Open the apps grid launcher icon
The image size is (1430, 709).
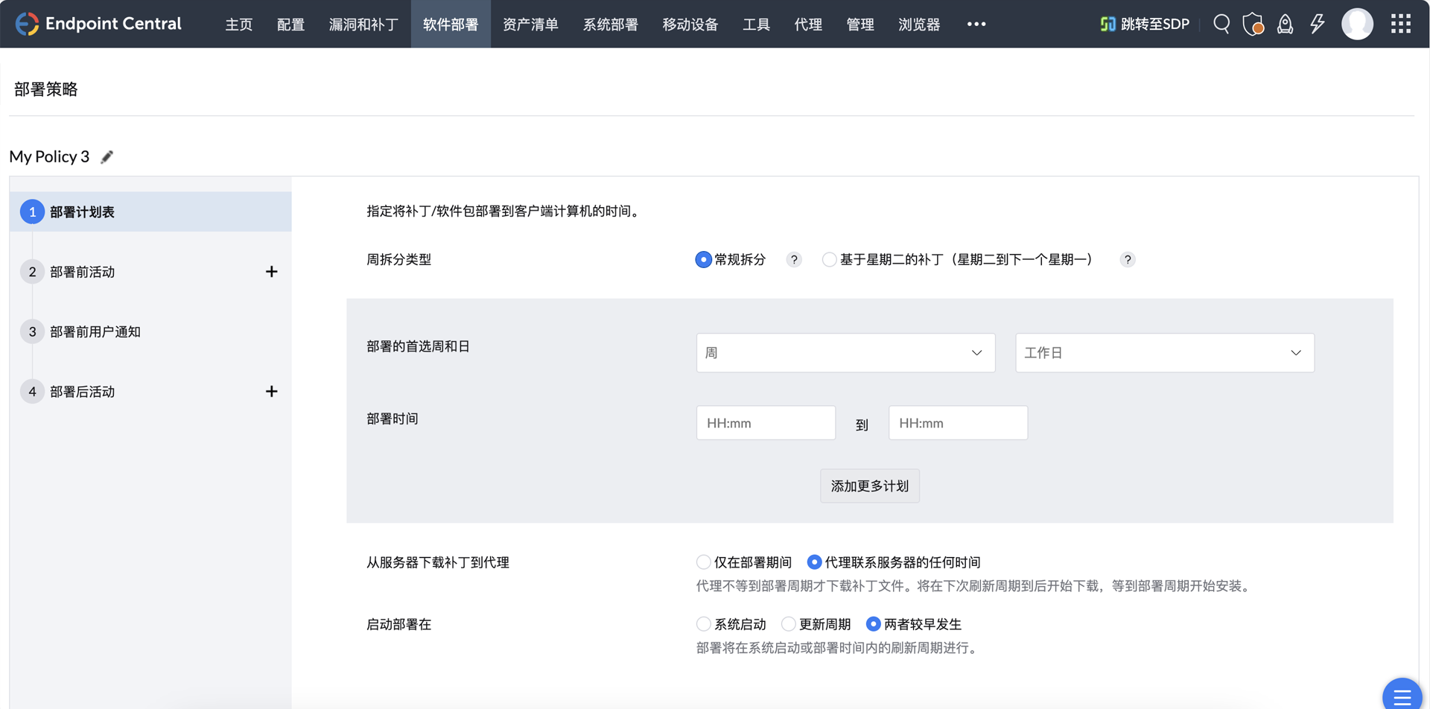(x=1400, y=24)
